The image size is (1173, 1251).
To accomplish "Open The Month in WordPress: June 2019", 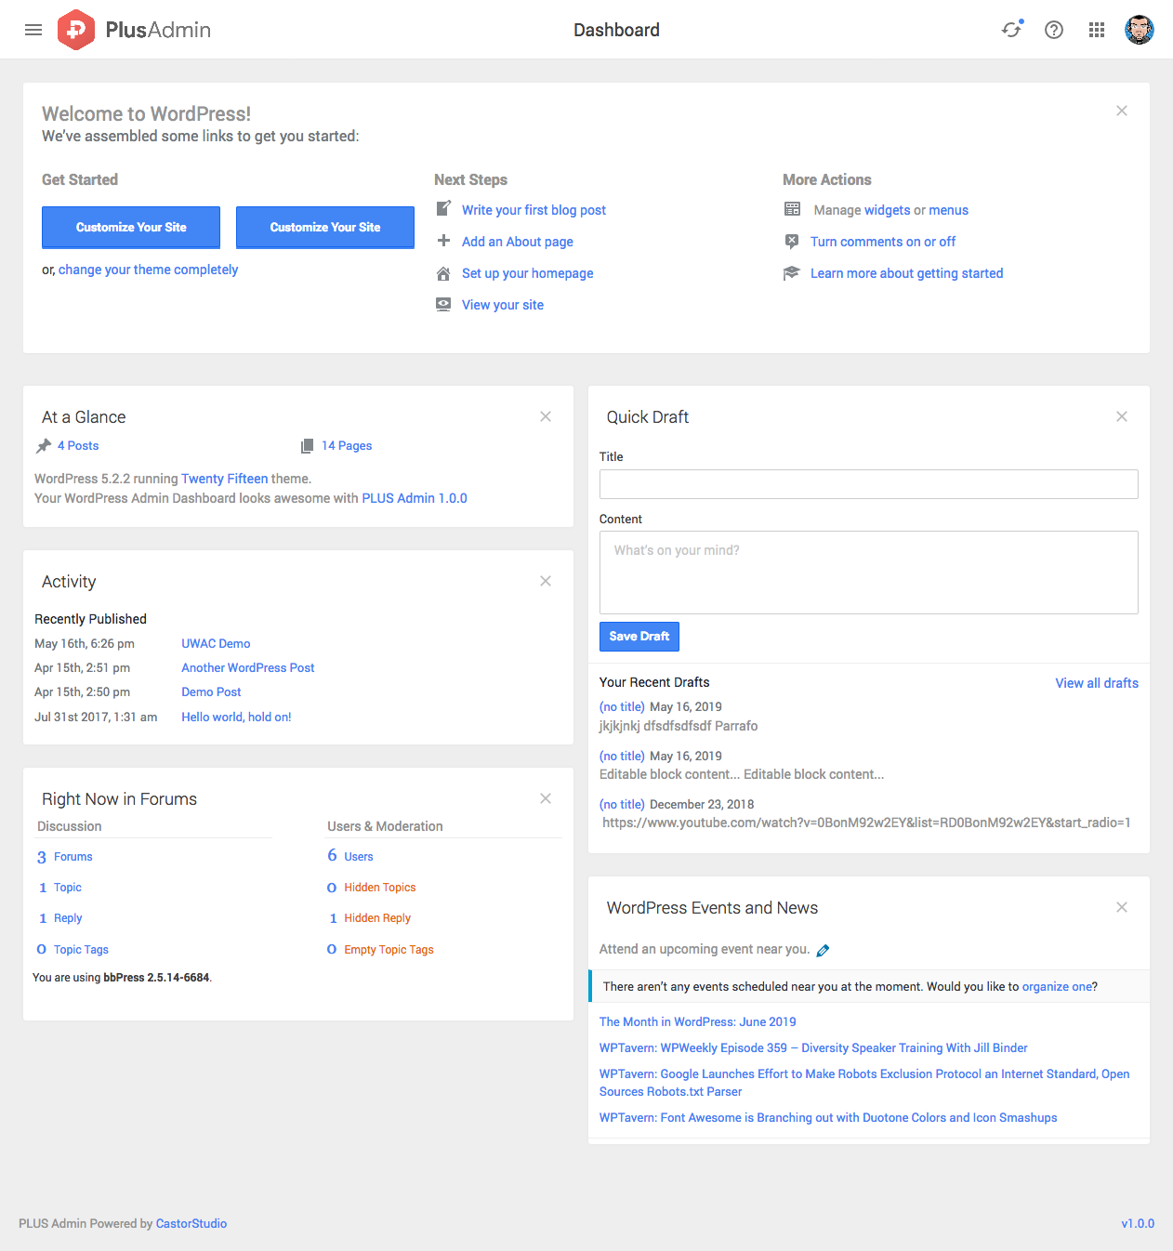I will (x=698, y=1021).
